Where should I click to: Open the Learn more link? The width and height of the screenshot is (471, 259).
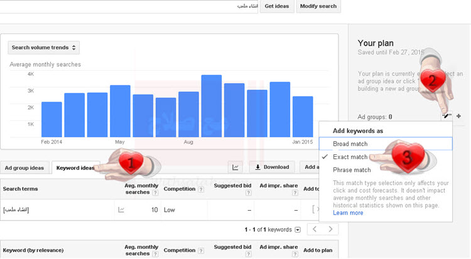(x=348, y=213)
